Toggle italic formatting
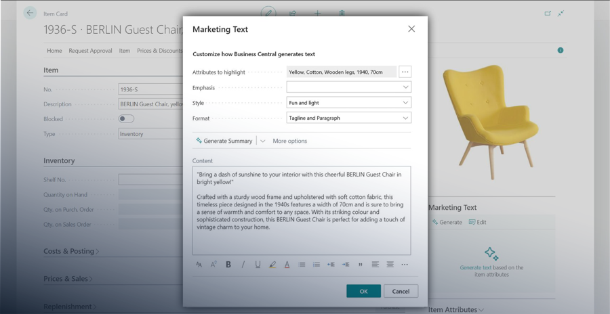The image size is (610, 314). coord(243,264)
